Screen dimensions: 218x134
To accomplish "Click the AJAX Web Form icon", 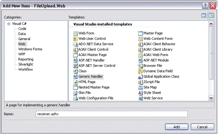I will [x=140, y=55].
